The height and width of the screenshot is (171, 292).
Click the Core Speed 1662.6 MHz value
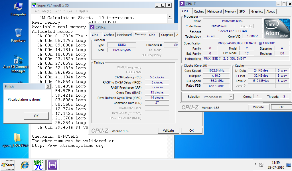tap(216, 70)
